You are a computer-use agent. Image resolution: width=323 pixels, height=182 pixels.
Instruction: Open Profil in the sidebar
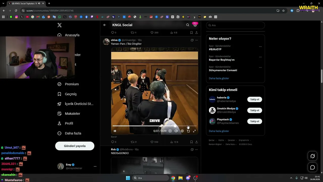[65, 123]
